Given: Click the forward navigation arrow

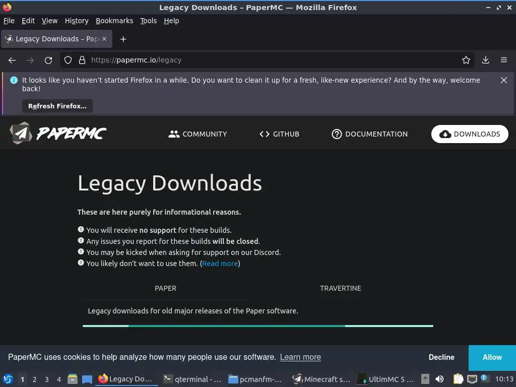Looking at the screenshot, I should pos(30,60).
